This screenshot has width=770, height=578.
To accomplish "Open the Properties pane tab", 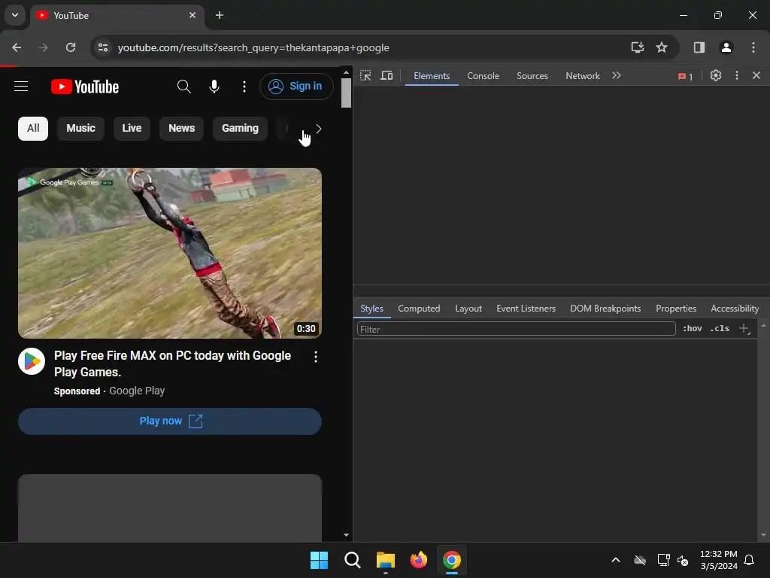I will click(676, 309).
